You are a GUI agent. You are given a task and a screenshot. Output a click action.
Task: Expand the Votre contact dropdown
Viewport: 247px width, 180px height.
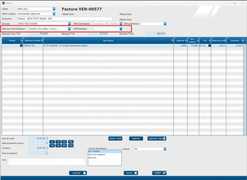tap(54, 14)
